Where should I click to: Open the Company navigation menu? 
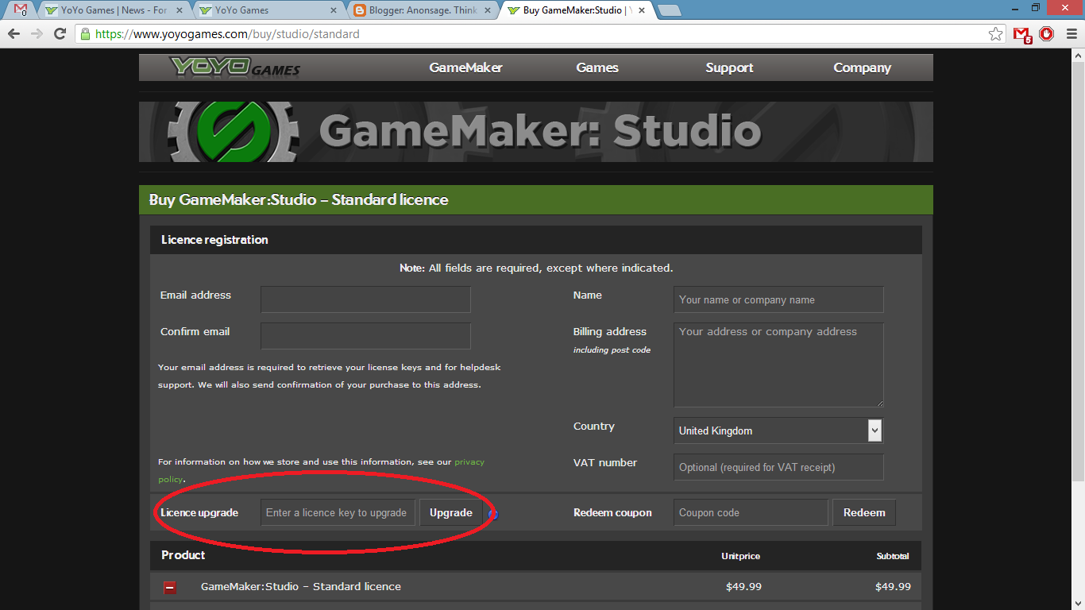point(862,68)
